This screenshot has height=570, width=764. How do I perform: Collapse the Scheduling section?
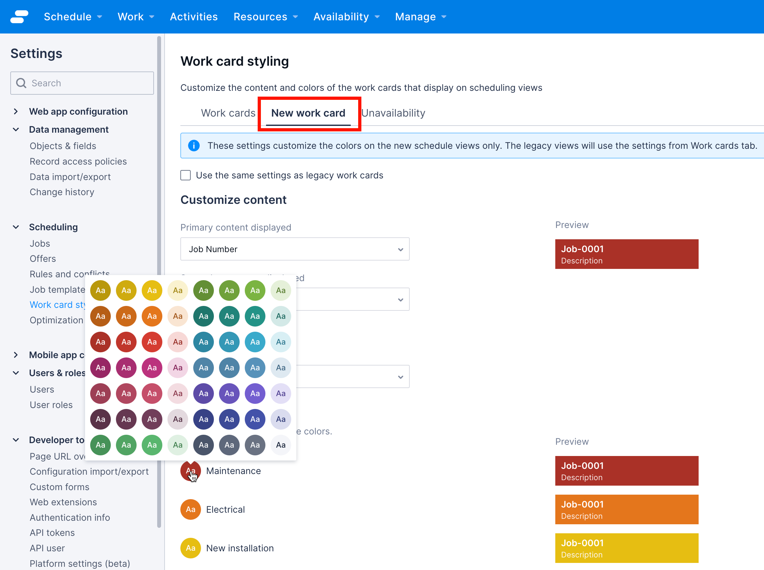click(16, 227)
